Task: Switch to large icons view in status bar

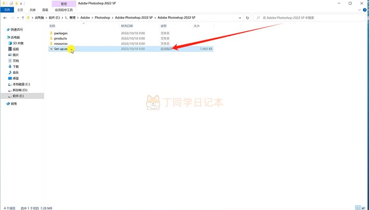Action: click(x=364, y=208)
